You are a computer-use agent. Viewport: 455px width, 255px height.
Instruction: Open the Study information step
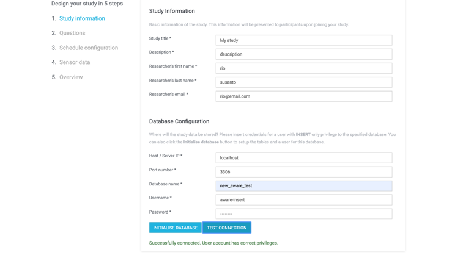pos(82,18)
